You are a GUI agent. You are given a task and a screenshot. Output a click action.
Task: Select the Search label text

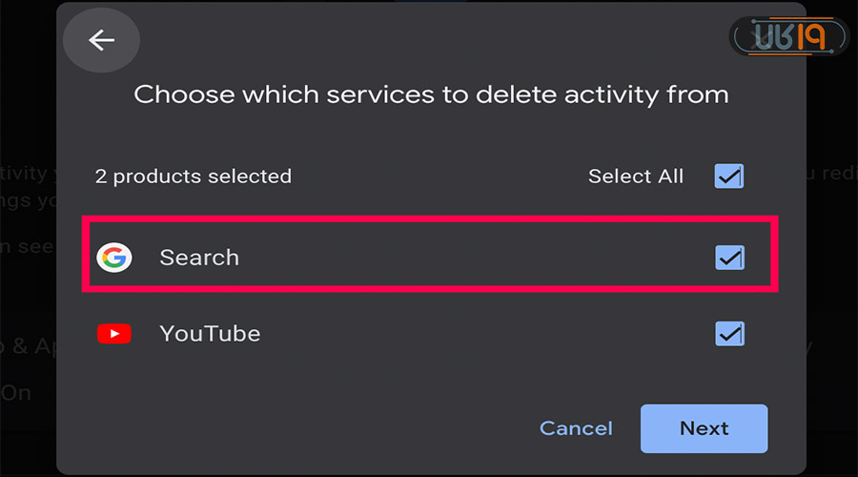tap(199, 258)
